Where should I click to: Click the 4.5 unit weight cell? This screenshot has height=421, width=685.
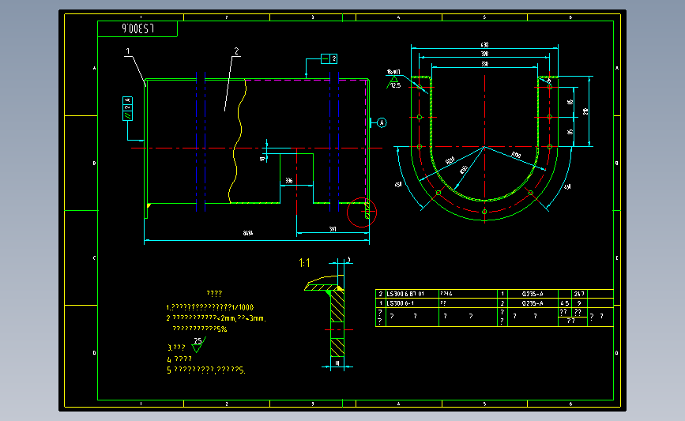(564, 303)
